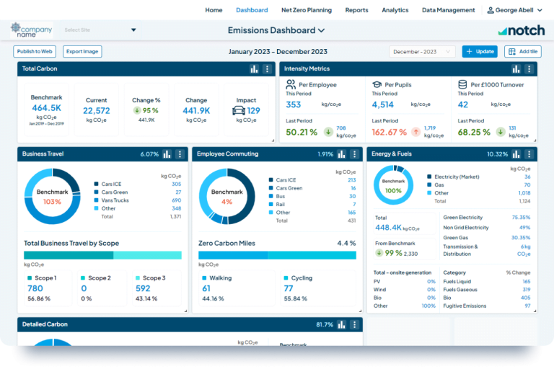The width and height of the screenshot is (554, 369).
Task: Expand the George Abell user menu
Action: 514,10
